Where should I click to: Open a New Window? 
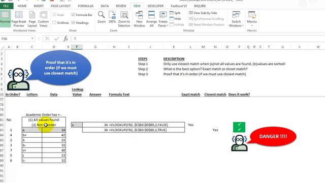[x=139, y=19]
